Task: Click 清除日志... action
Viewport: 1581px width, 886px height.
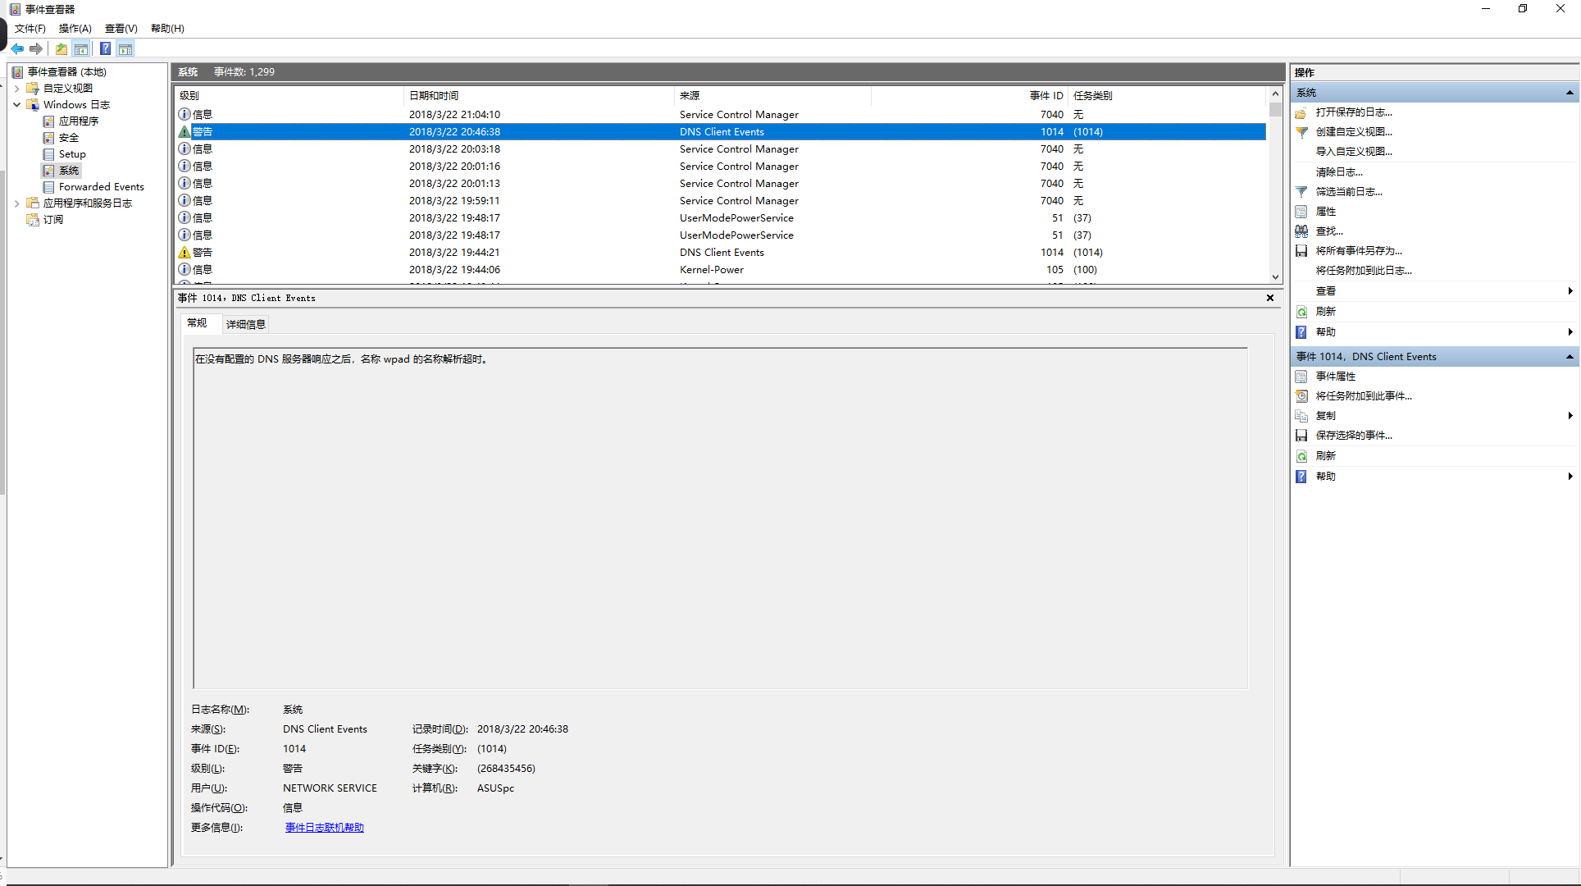Action: pyautogui.click(x=1338, y=172)
